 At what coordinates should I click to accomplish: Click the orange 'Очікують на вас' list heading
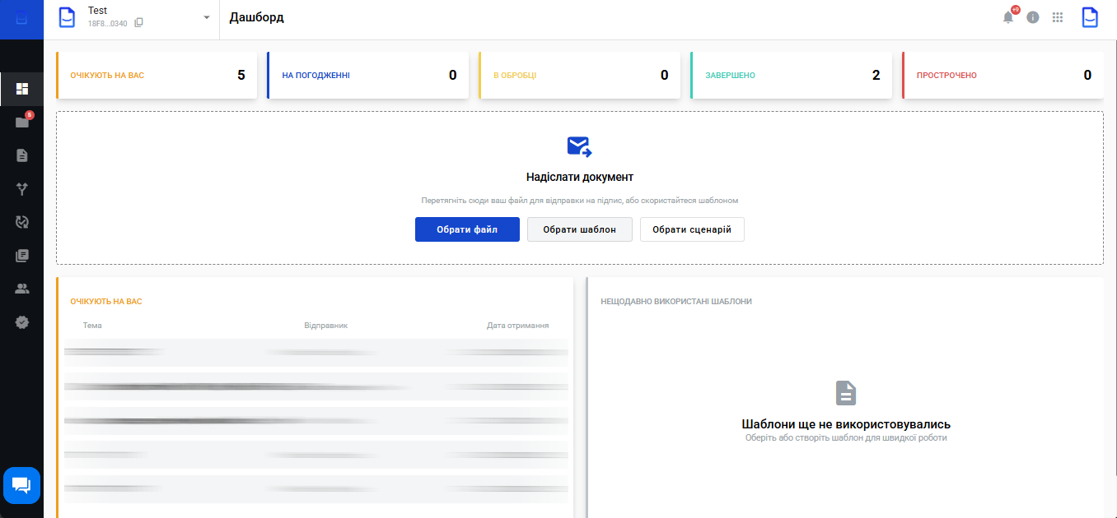click(106, 302)
